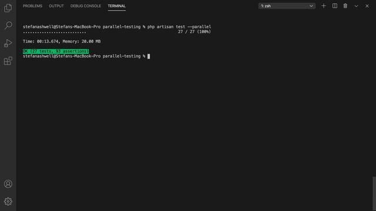376x211 pixels.
Task: Click the Time and Memory output line
Action: click(x=62, y=42)
